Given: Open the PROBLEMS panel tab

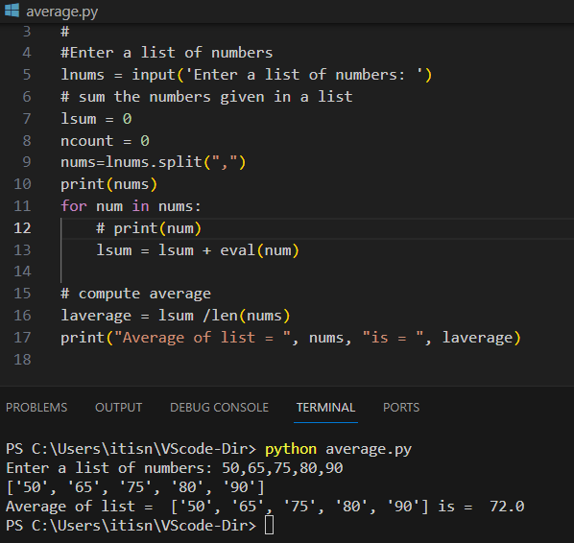Looking at the screenshot, I should point(36,407).
